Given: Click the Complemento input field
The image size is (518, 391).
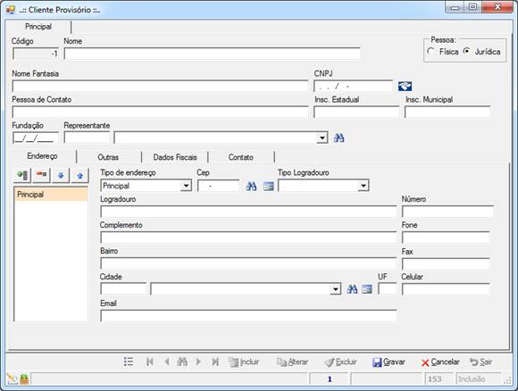Looking at the screenshot, I should [248, 237].
